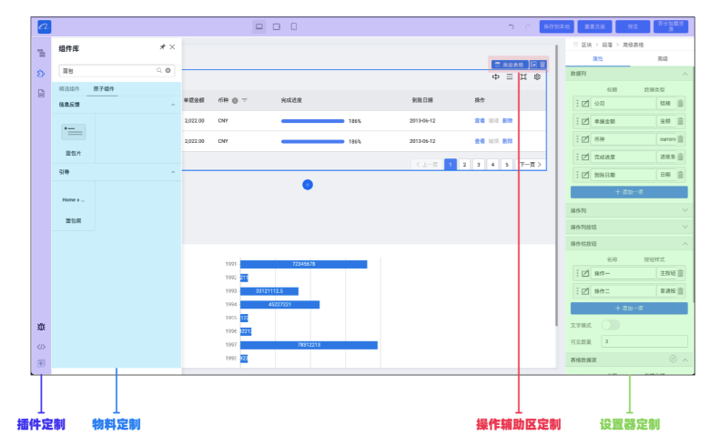The height and width of the screenshot is (446, 709).
Task: Click the 保存到本地 button
Action: pos(557,26)
